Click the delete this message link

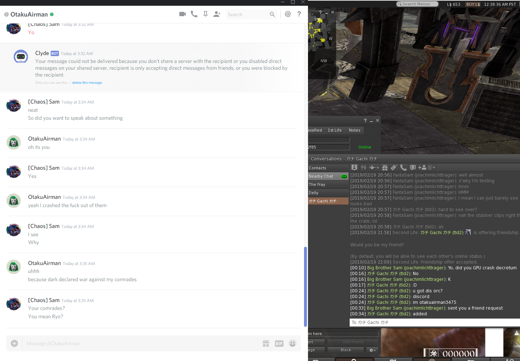click(87, 83)
